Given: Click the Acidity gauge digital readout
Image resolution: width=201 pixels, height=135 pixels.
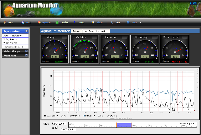Looking at the screenshot, I should (x=55, y=57).
